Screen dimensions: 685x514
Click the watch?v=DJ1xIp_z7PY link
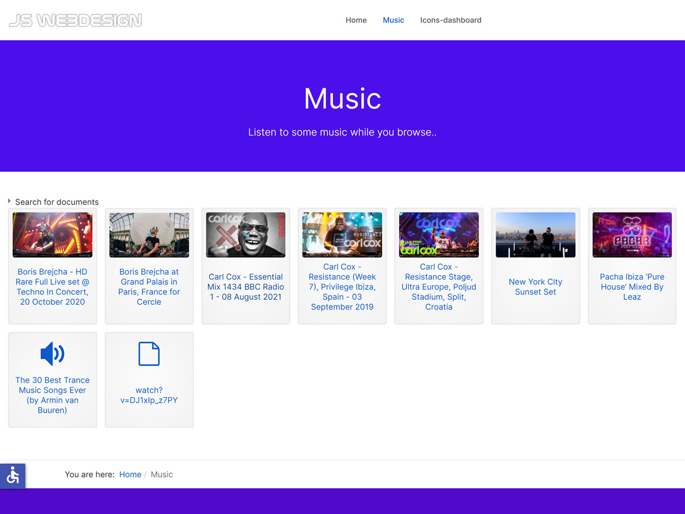[149, 395]
